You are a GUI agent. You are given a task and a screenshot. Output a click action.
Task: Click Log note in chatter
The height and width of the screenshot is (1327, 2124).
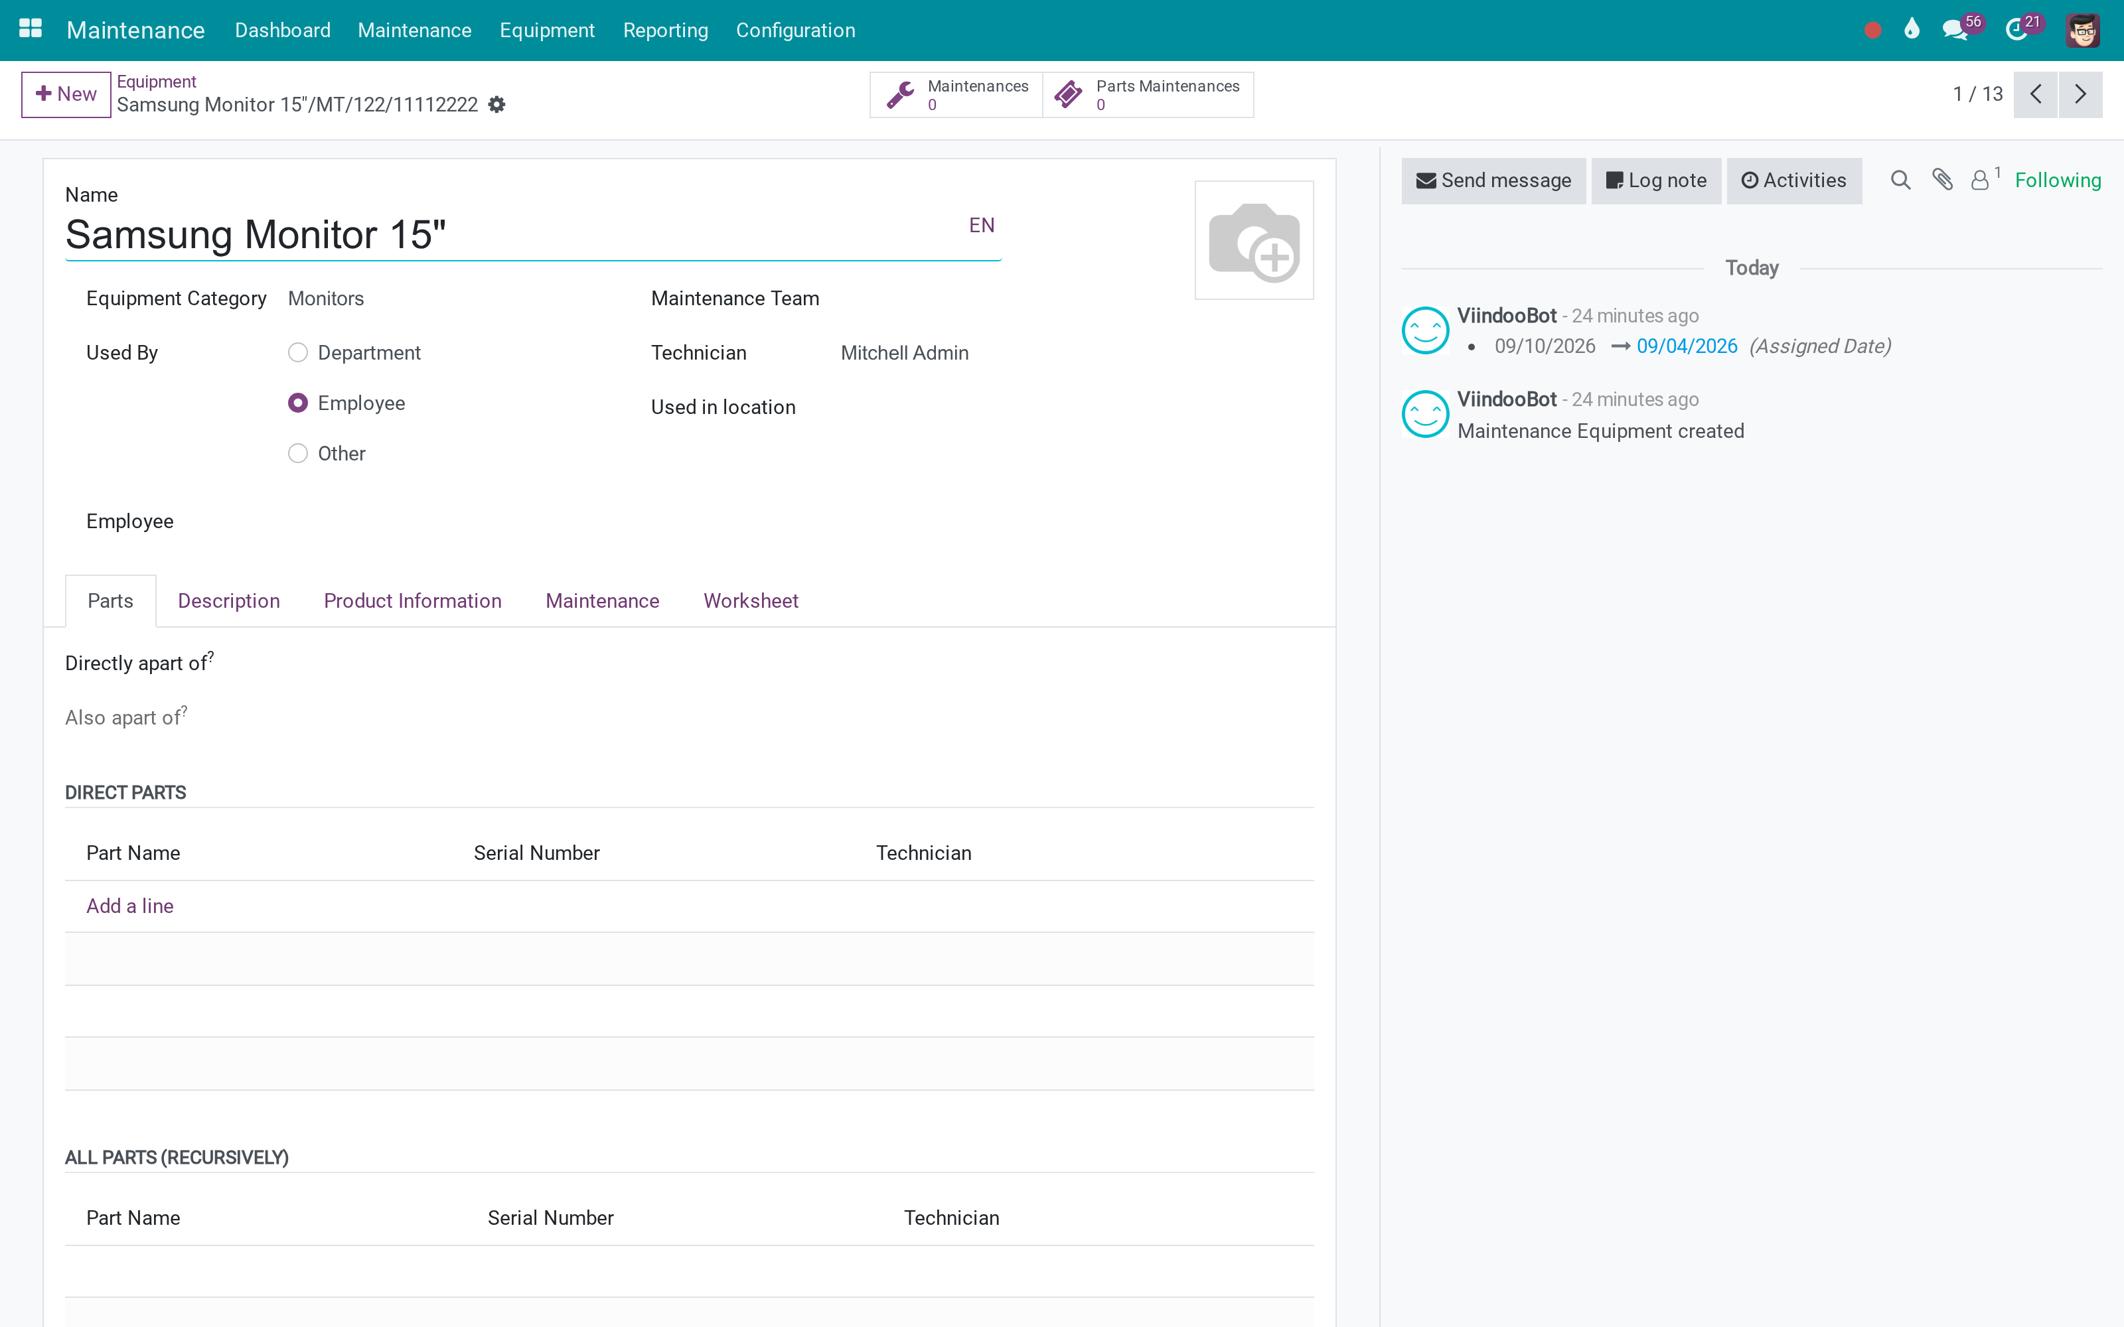1656,180
